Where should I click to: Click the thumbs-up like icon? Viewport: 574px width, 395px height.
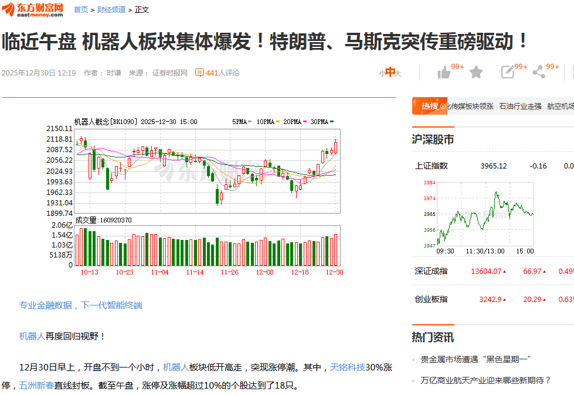point(444,73)
